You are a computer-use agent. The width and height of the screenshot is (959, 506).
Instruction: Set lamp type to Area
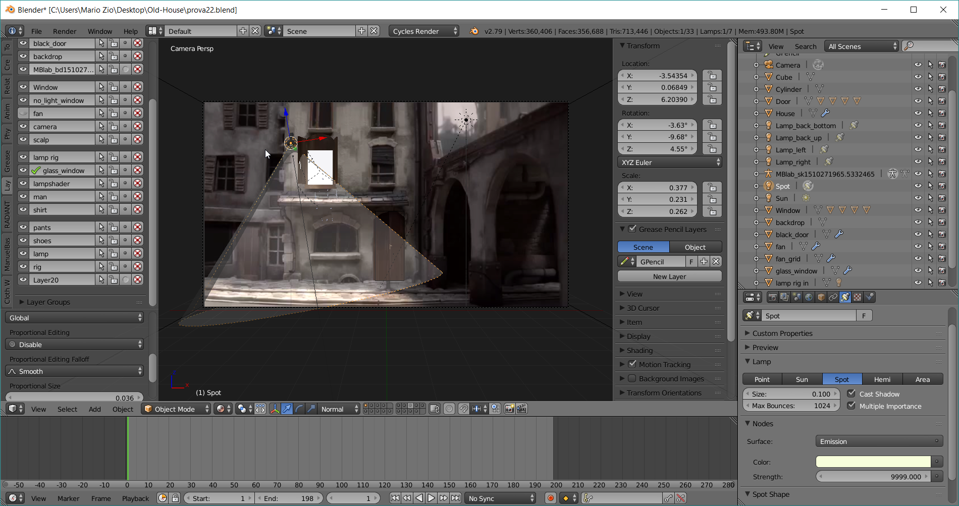pyautogui.click(x=923, y=379)
